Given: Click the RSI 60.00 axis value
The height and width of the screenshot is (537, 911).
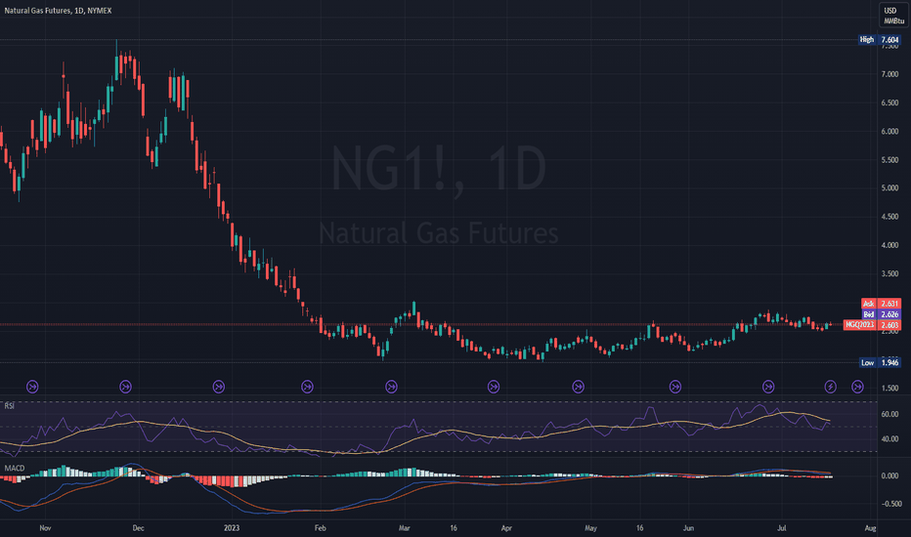Looking at the screenshot, I should click(889, 415).
